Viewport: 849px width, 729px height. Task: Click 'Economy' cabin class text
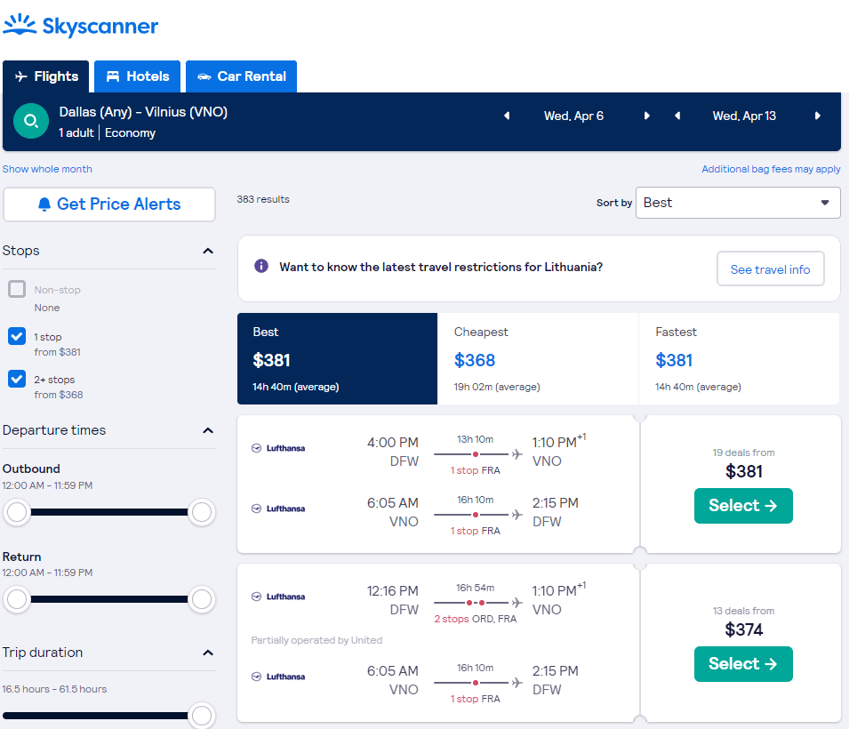130,132
